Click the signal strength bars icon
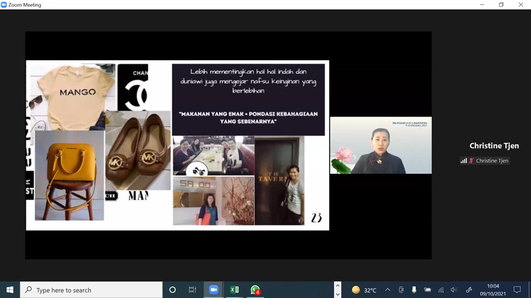The width and height of the screenshot is (531, 298). [x=464, y=161]
